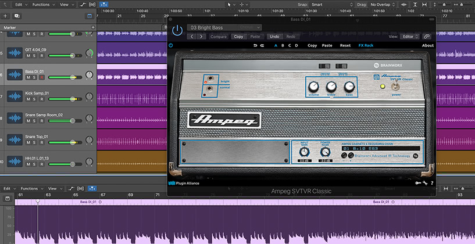Toggle the flex button in tracks toolbar
This screenshot has width=475, height=244.
coord(92,5)
